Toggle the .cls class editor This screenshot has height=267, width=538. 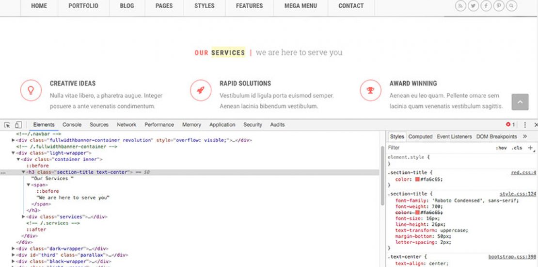517,148
